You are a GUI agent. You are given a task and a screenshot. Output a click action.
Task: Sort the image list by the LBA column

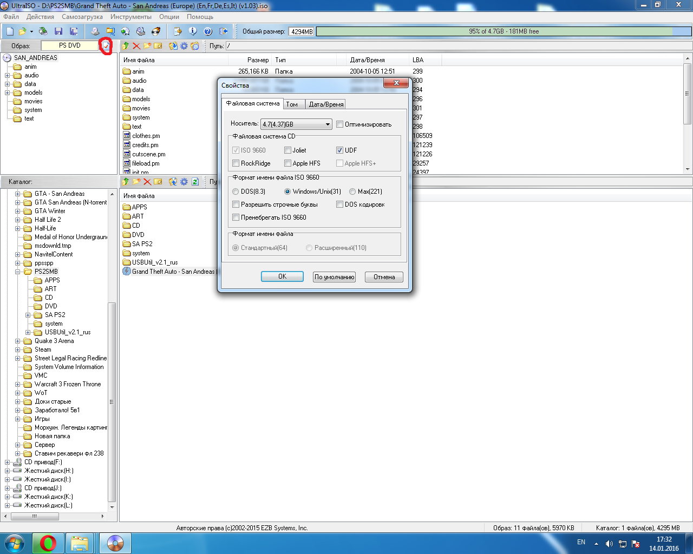click(x=426, y=60)
